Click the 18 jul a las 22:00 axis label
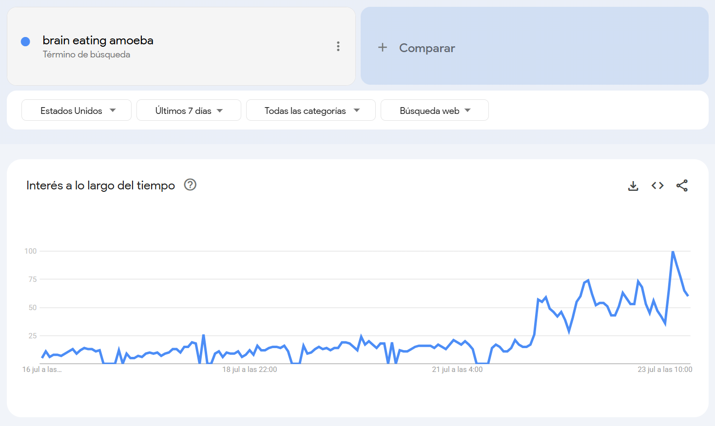The image size is (715, 426). 250,370
